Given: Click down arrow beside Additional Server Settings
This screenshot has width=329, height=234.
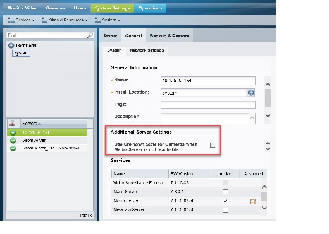Looking at the screenshot, I should (268, 149).
